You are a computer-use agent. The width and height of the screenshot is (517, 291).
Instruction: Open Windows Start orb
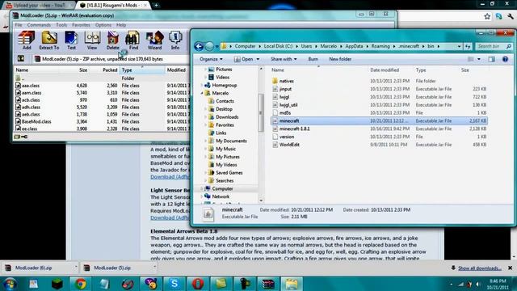click(x=10, y=284)
